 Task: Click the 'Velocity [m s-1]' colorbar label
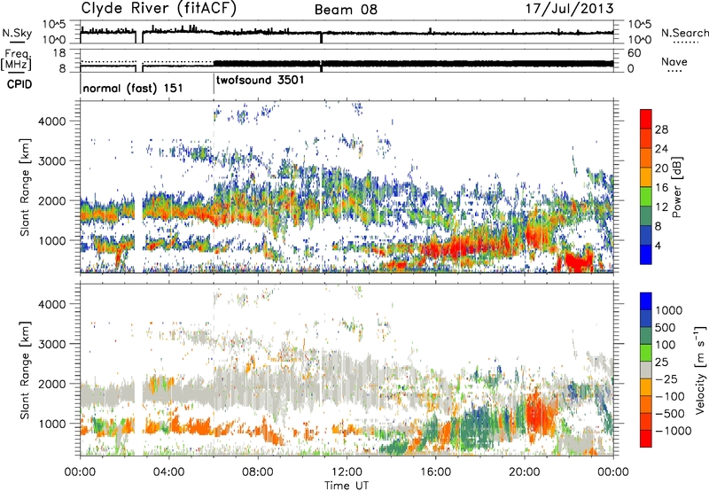[700, 370]
